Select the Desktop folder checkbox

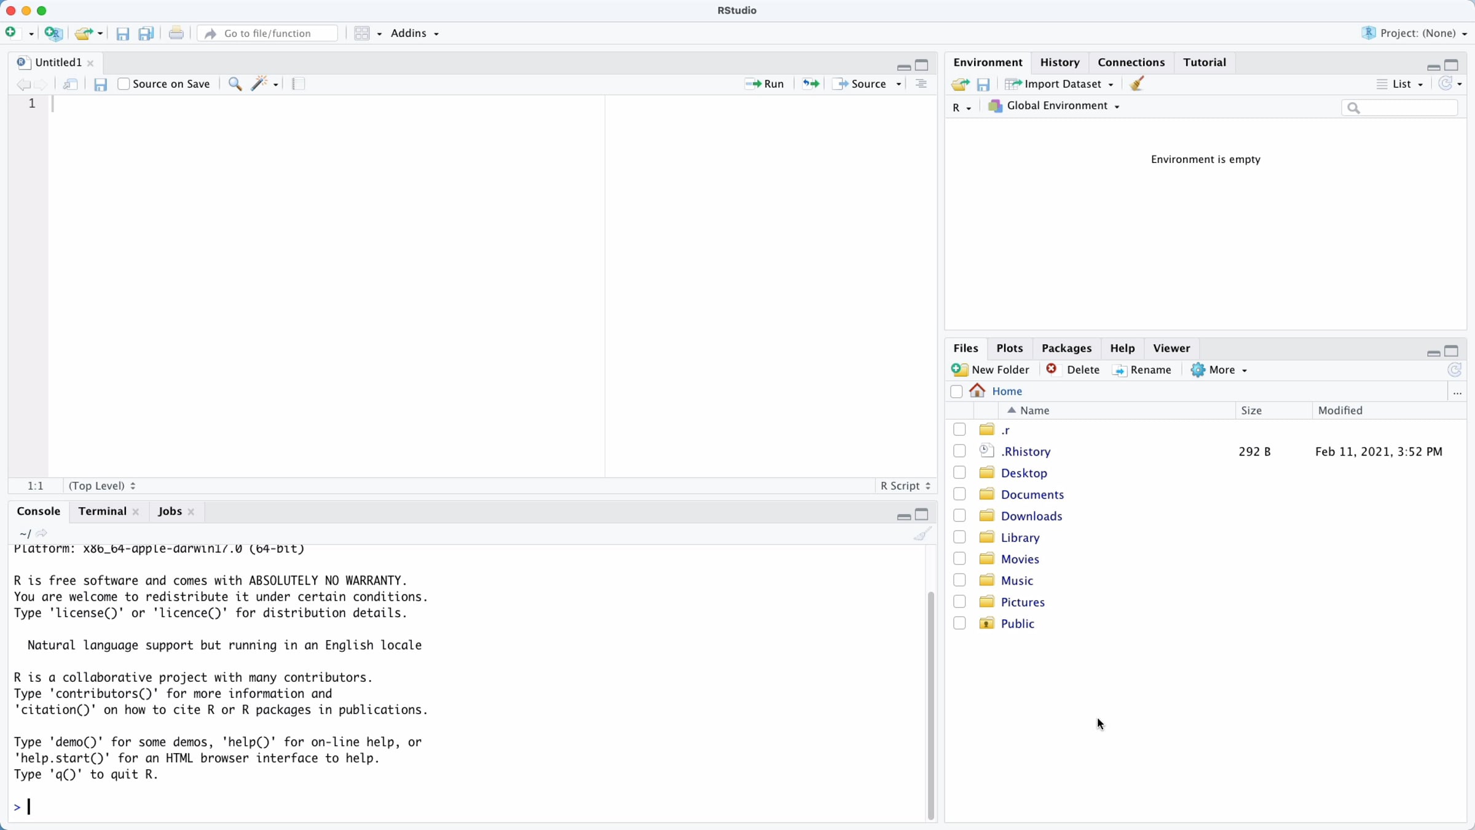[959, 472]
